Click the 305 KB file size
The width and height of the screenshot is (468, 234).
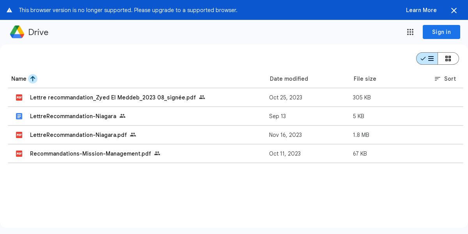pos(362,97)
